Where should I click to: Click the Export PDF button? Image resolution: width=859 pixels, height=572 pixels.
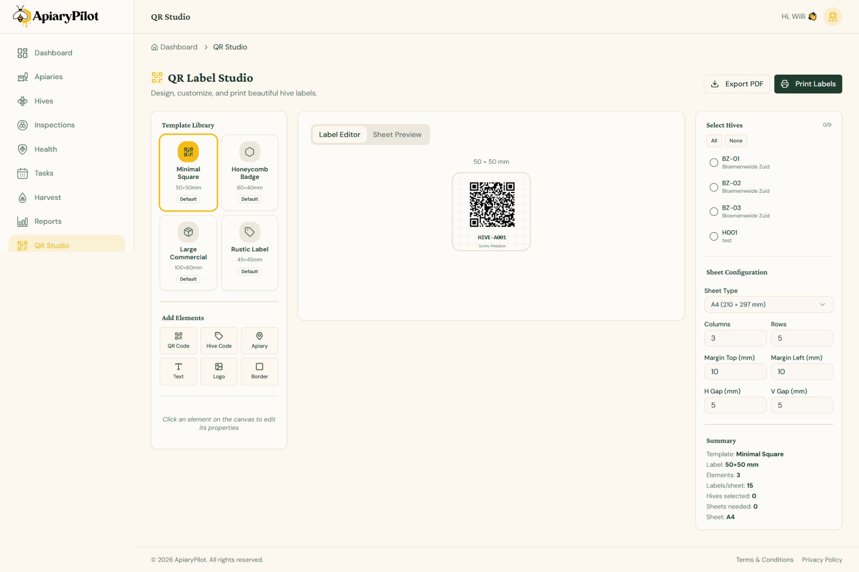pos(736,84)
